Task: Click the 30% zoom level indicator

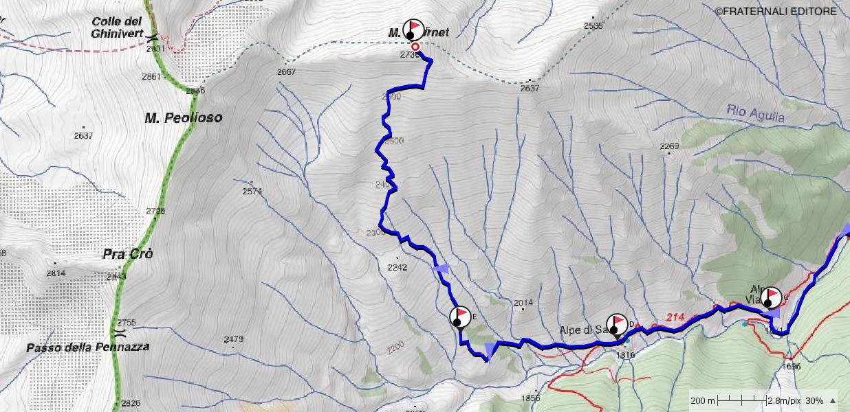Action: point(814,400)
